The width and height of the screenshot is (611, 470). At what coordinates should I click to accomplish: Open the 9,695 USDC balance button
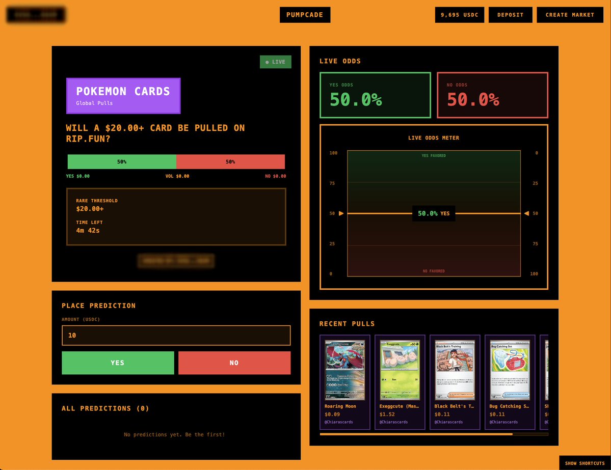point(460,15)
